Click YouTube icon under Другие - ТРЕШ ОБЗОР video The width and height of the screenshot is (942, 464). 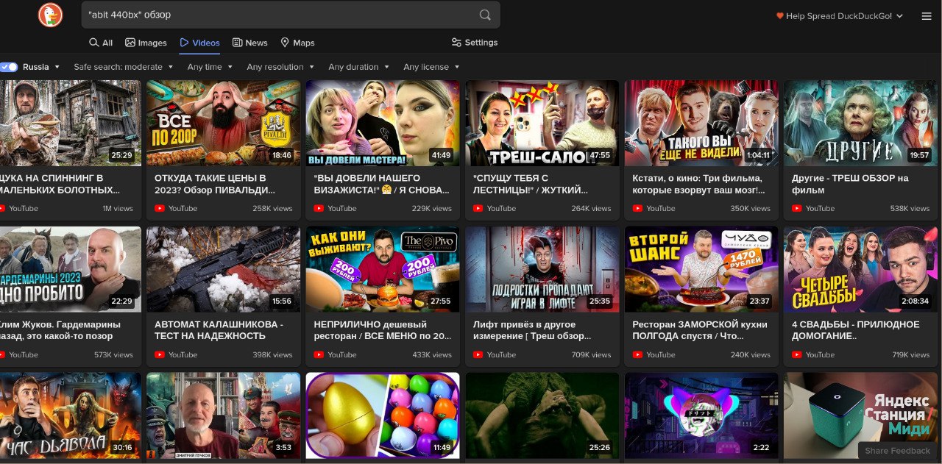pyautogui.click(x=797, y=208)
